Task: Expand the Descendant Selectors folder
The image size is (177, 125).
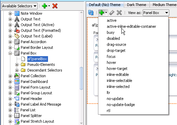Action: tap(17, 70)
